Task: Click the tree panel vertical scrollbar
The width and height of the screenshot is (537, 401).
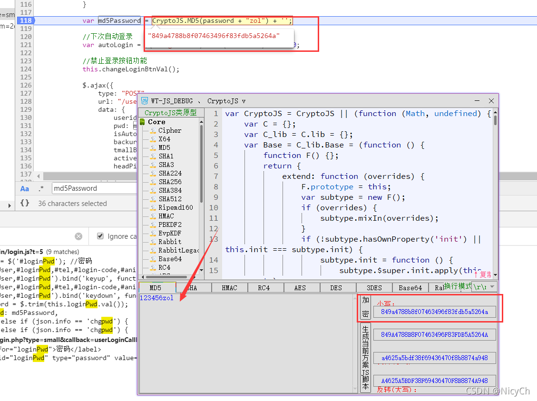Action: pos(201,195)
